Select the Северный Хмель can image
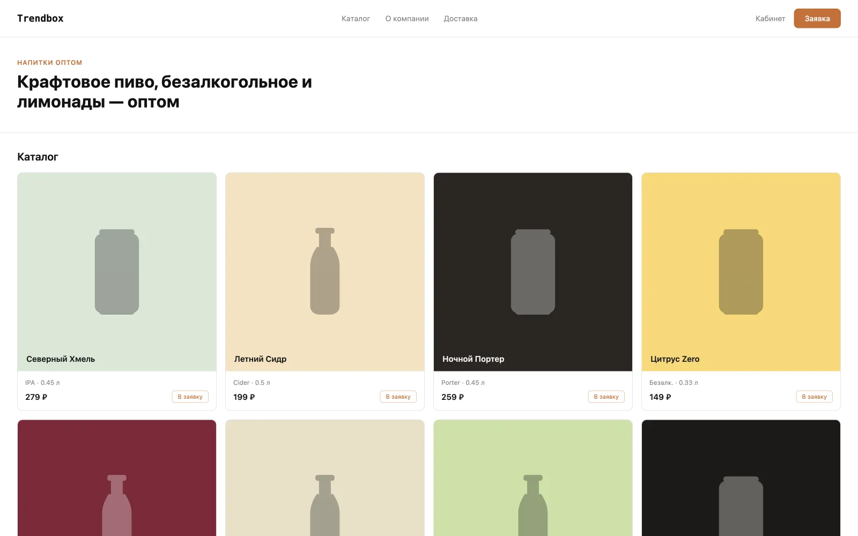The image size is (858, 536). coord(117,272)
